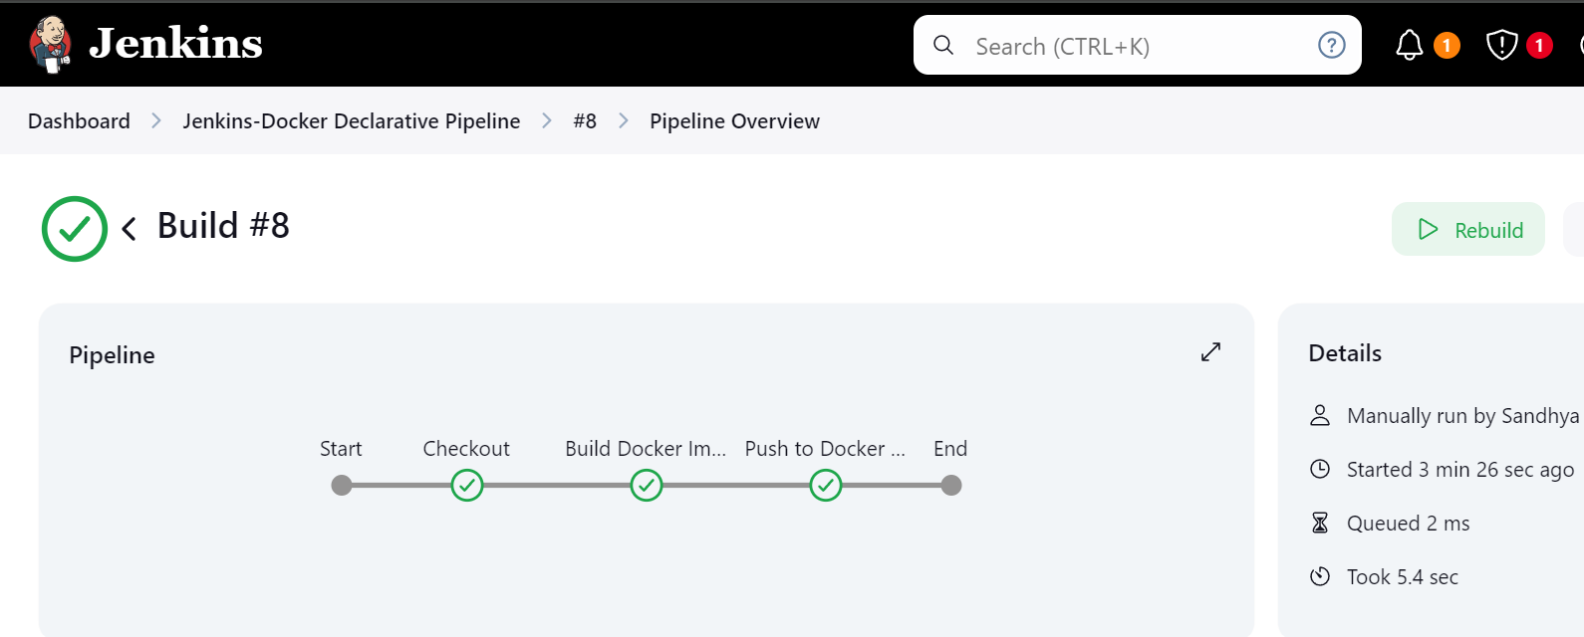Viewport: 1584px width, 637px height.
Task: Go to Dashboard breadcrumb
Action: pos(79,121)
